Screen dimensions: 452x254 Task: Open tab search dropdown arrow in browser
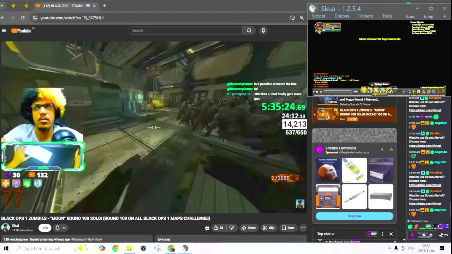coord(2,6)
